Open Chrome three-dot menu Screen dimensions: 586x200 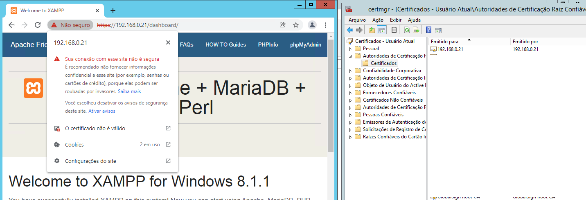[x=325, y=25]
